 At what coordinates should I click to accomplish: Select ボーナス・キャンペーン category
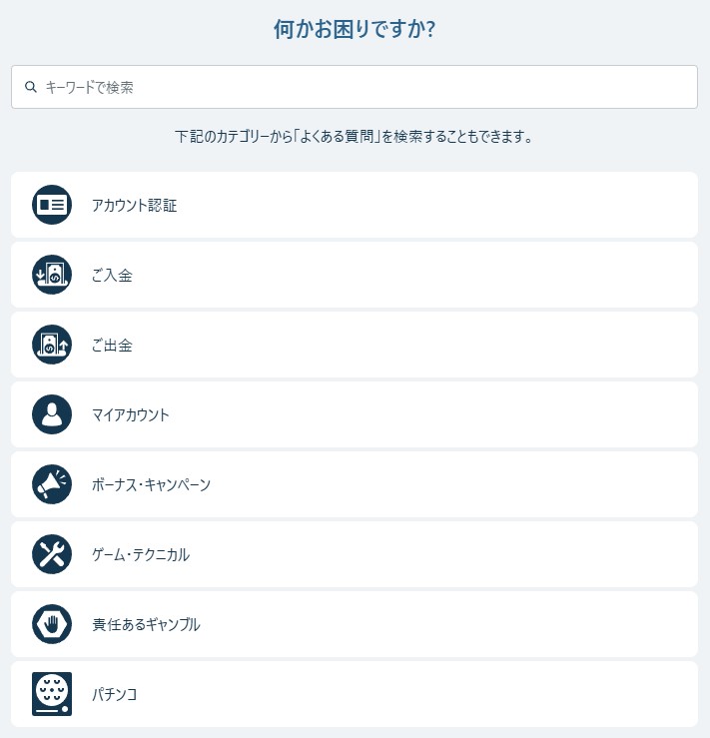[x=355, y=484]
